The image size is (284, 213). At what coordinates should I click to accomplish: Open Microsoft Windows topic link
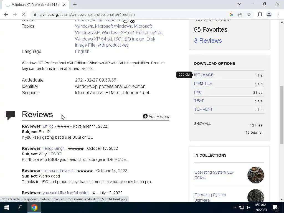(x=113, y=26)
